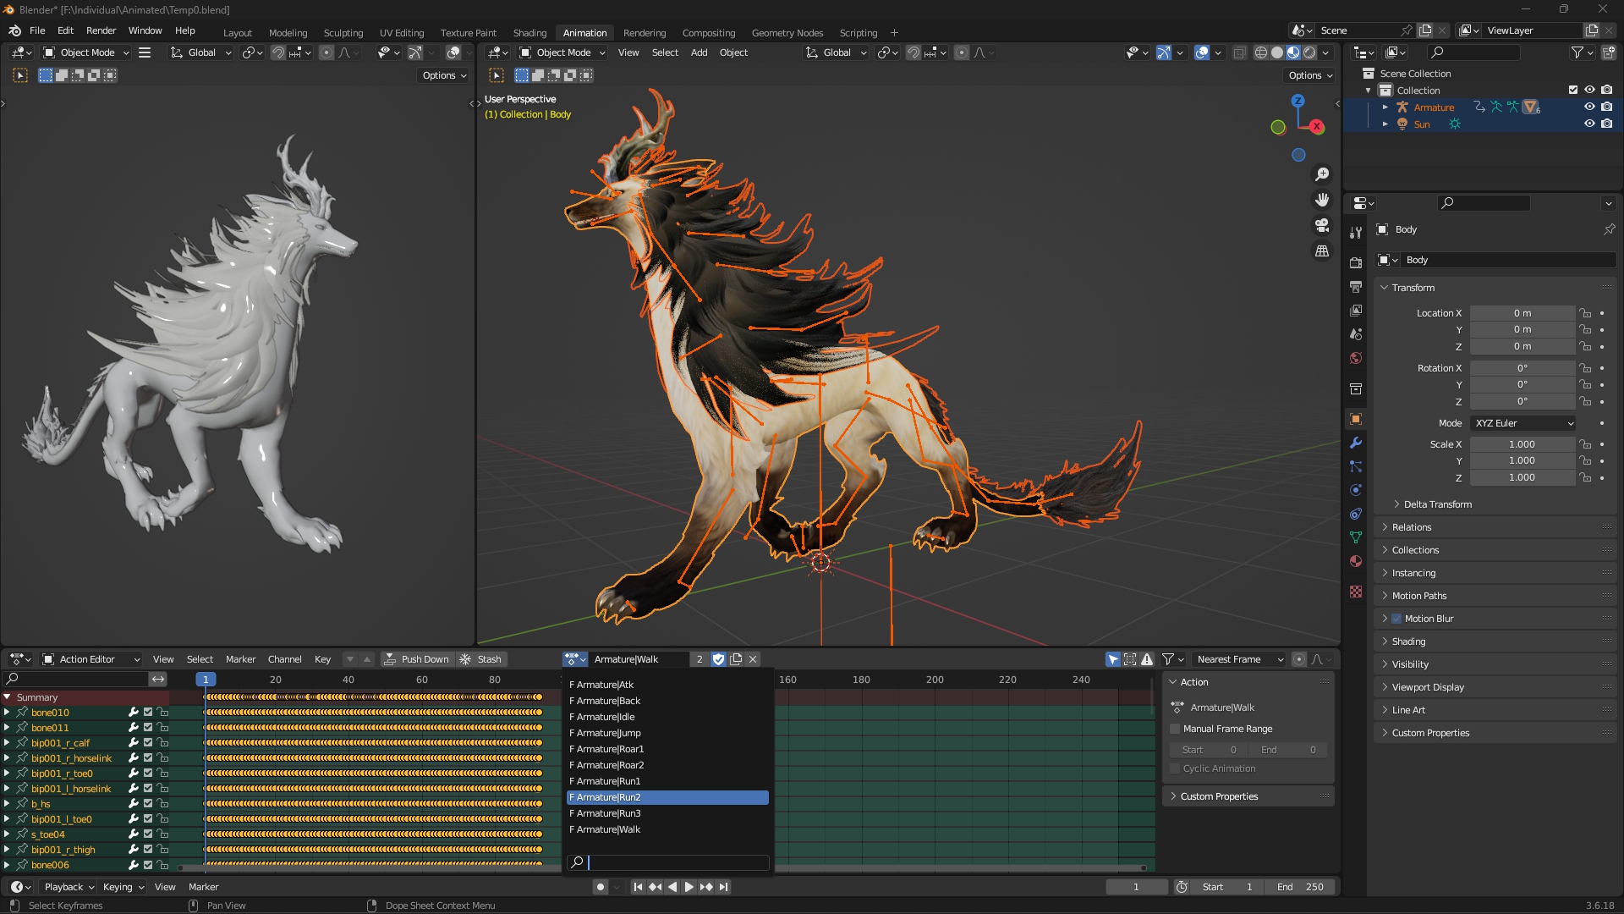The image size is (1624, 914).
Task: Open the XYZ Euler rotation mode dropdown
Action: 1523,423
